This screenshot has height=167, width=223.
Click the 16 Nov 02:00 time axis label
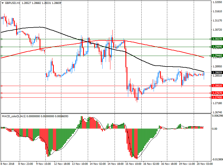(151, 164)
